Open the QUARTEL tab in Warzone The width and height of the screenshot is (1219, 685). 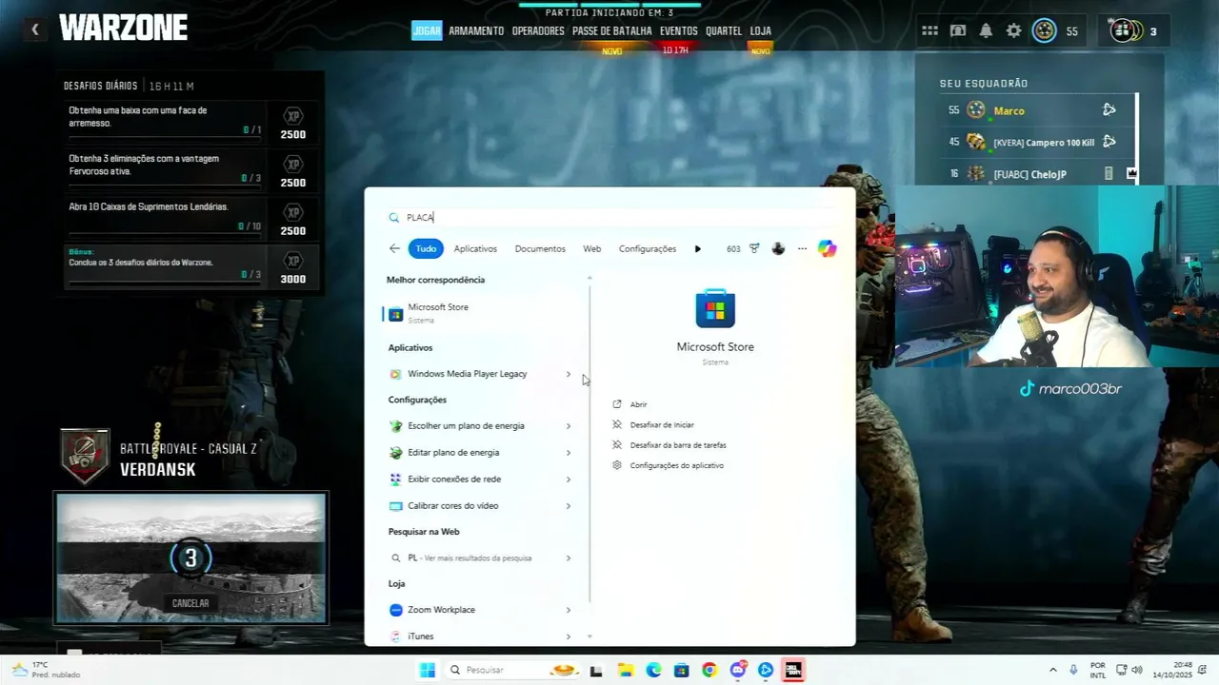tap(724, 30)
